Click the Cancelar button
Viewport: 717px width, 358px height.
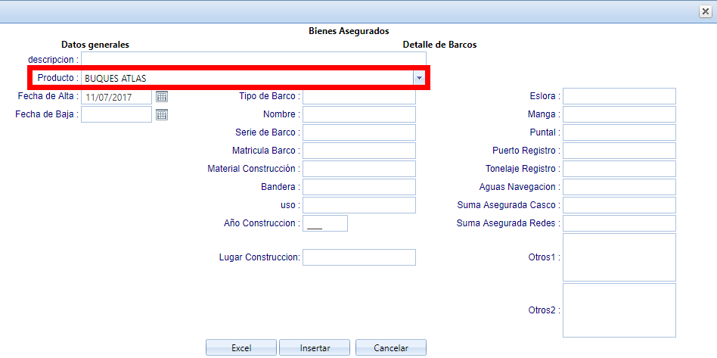[391, 348]
